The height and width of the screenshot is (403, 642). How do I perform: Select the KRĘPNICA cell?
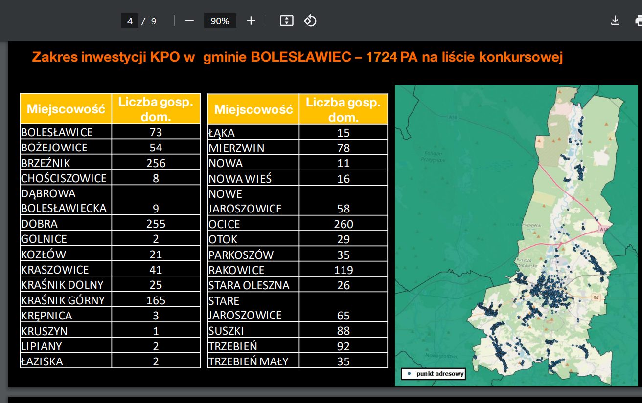coord(66,315)
